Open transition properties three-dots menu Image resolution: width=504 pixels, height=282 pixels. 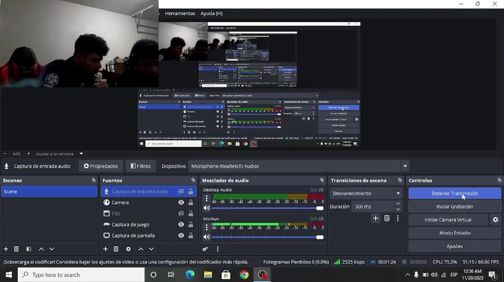pyautogui.click(x=398, y=218)
